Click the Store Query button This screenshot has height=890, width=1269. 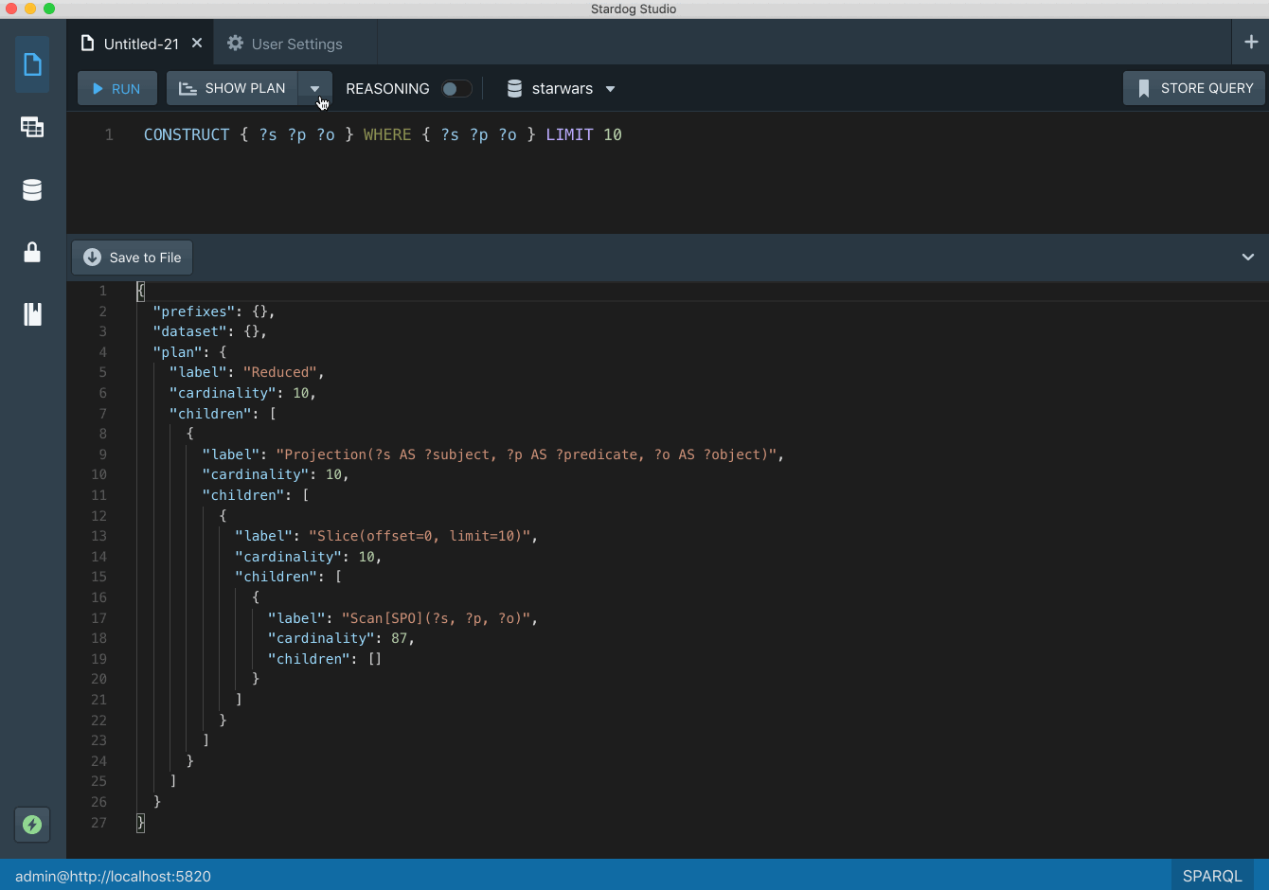point(1194,89)
